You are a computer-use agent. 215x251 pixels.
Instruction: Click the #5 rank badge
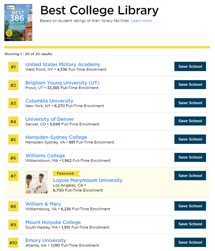(13, 140)
